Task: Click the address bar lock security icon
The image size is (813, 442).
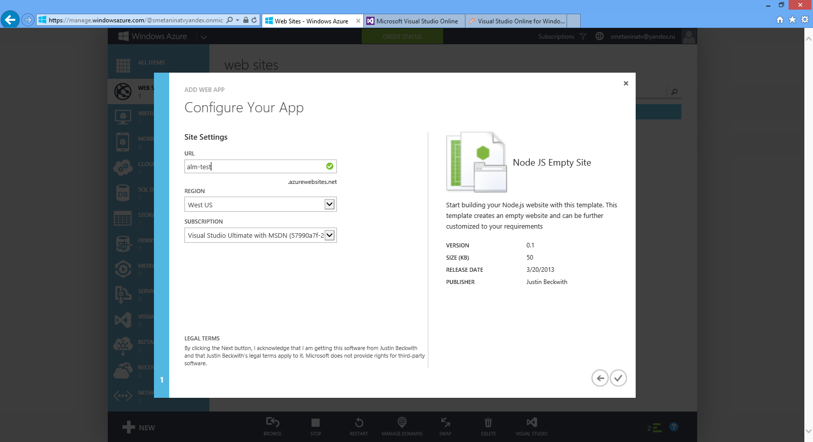Action: point(246,20)
